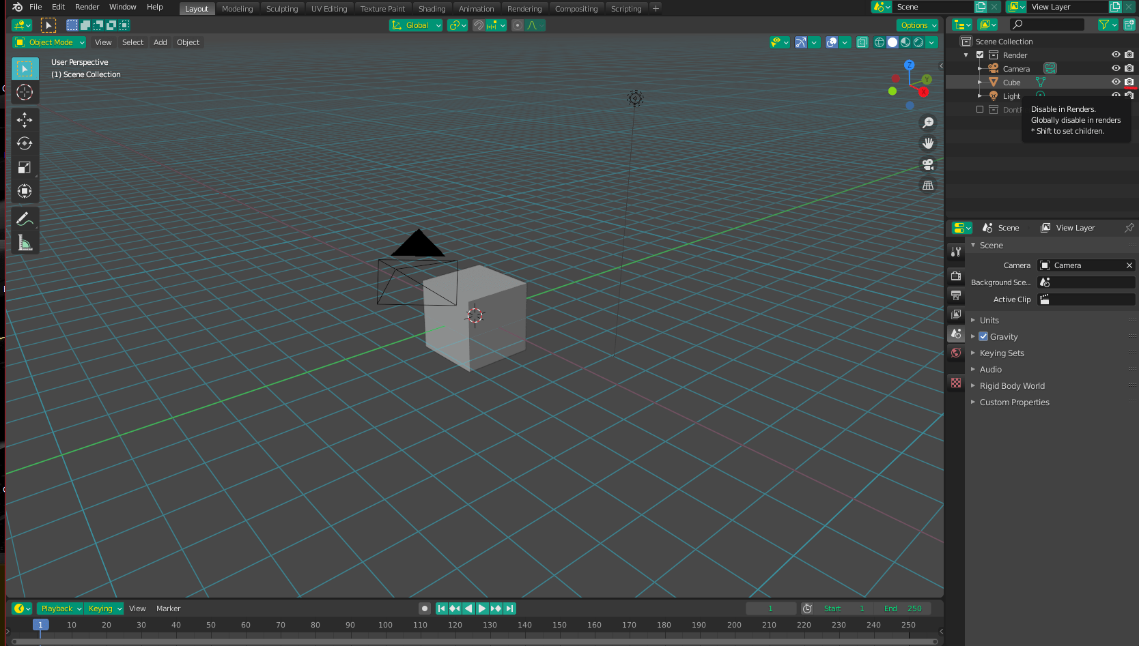Image resolution: width=1139 pixels, height=646 pixels.
Task: Open the Transform Orientation dropdown showing Global
Action: pos(415,25)
